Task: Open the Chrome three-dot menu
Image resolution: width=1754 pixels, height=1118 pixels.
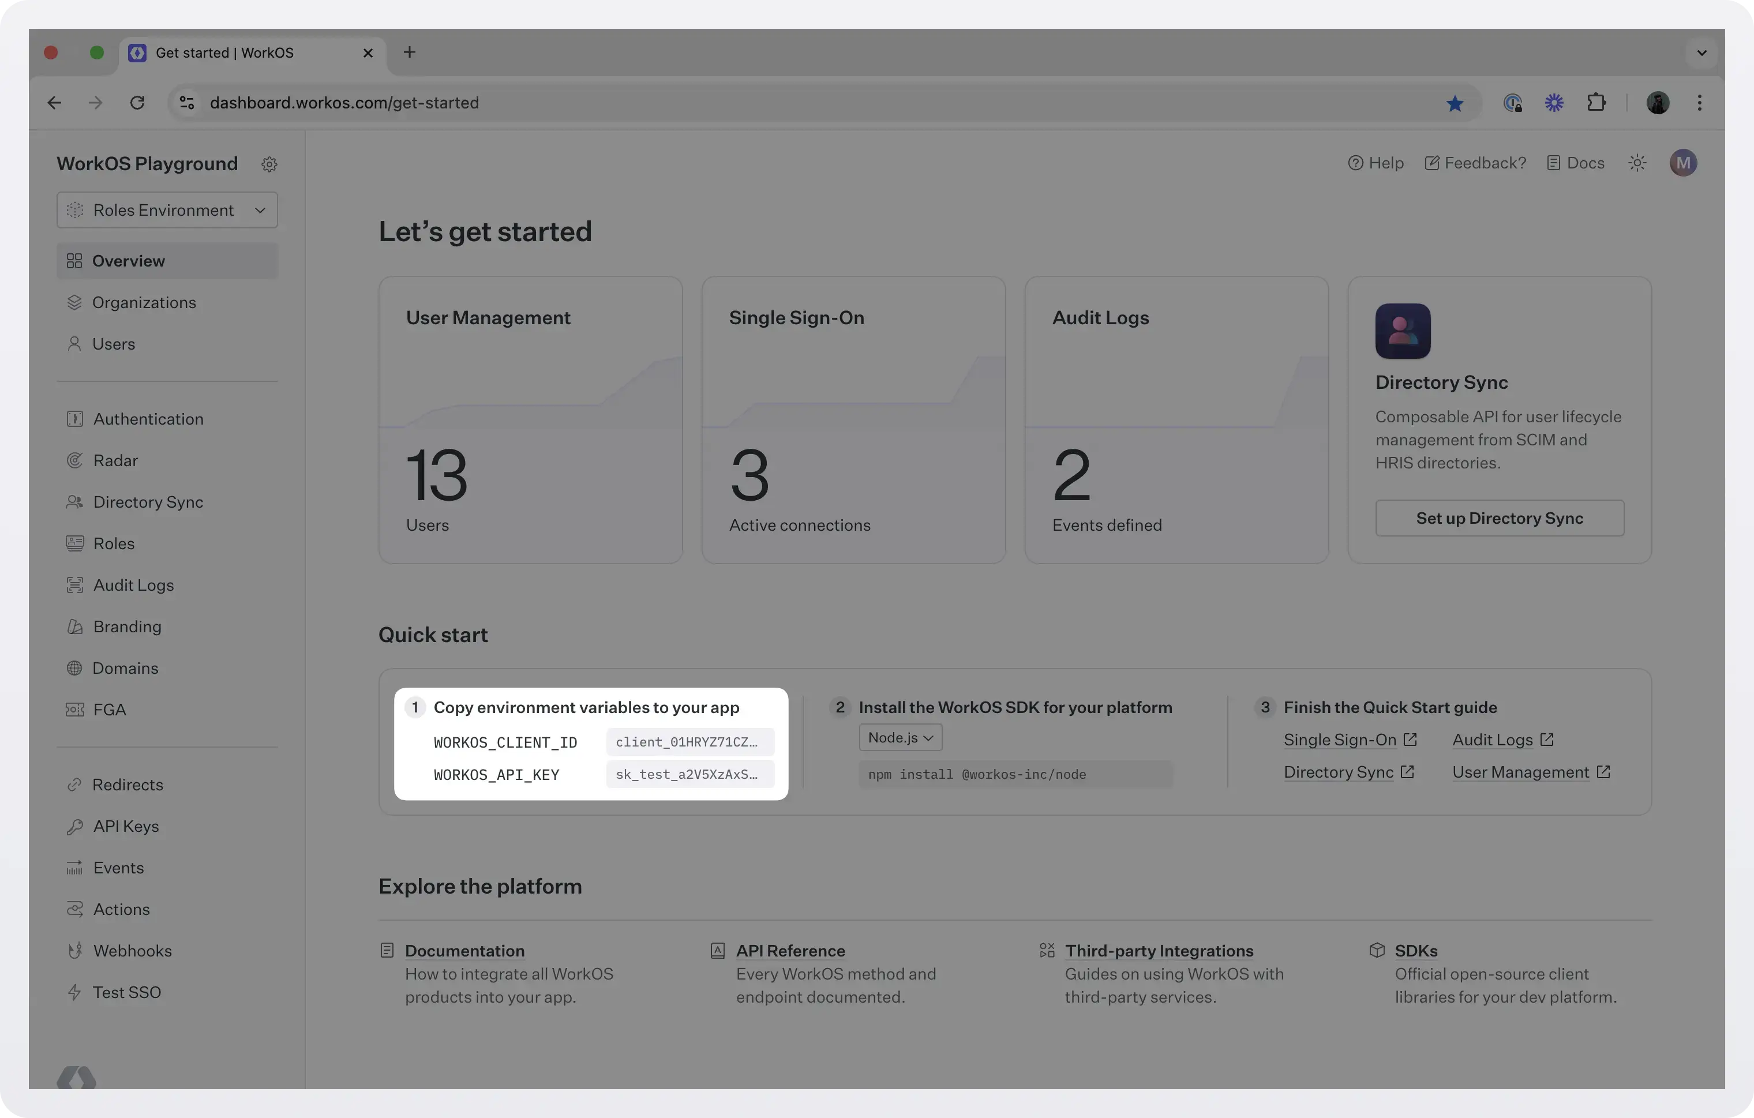Action: pyautogui.click(x=1699, y=103)
